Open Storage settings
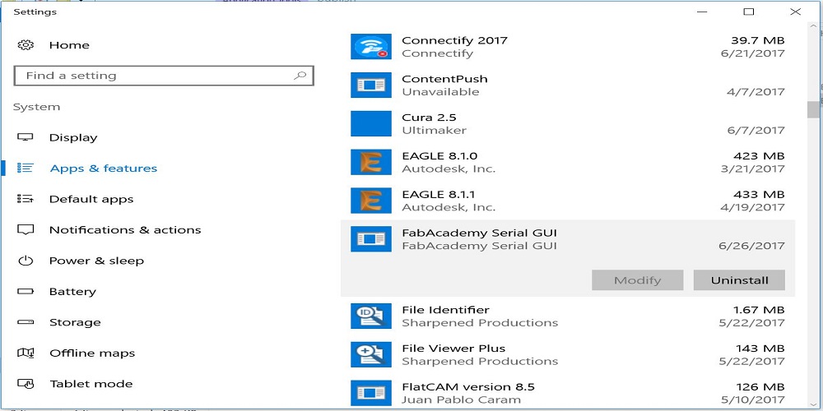Viewport: 823px width, 411px height. (x=75, y=322)
